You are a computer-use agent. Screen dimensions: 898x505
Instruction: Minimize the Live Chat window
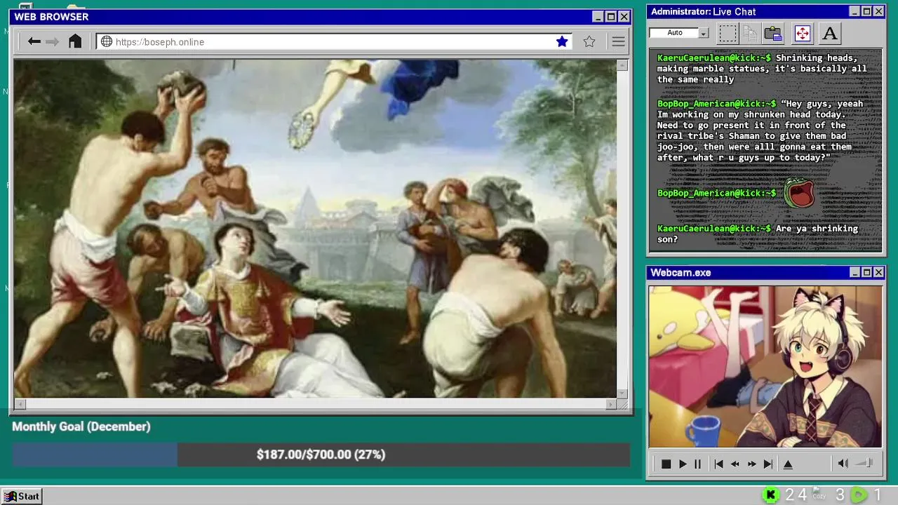click(x=855, y=11)
